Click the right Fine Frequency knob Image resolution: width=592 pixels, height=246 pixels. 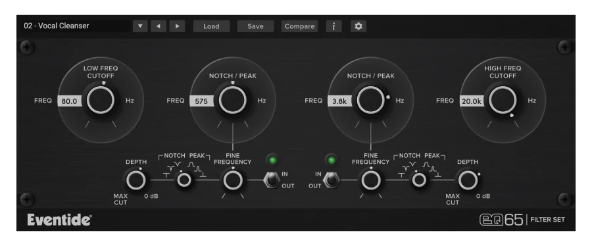tap(371, 180)
